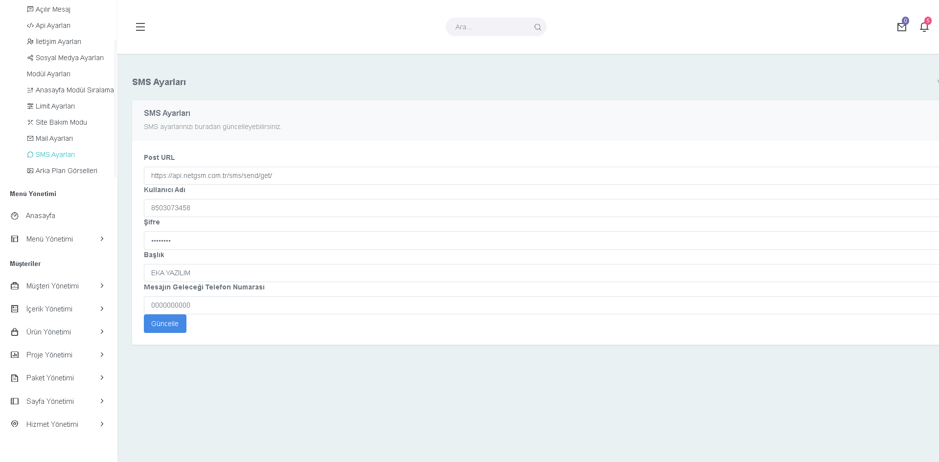Open Mail Ayarları menu entry
939x462 pixels.
(x=54, y=138)
